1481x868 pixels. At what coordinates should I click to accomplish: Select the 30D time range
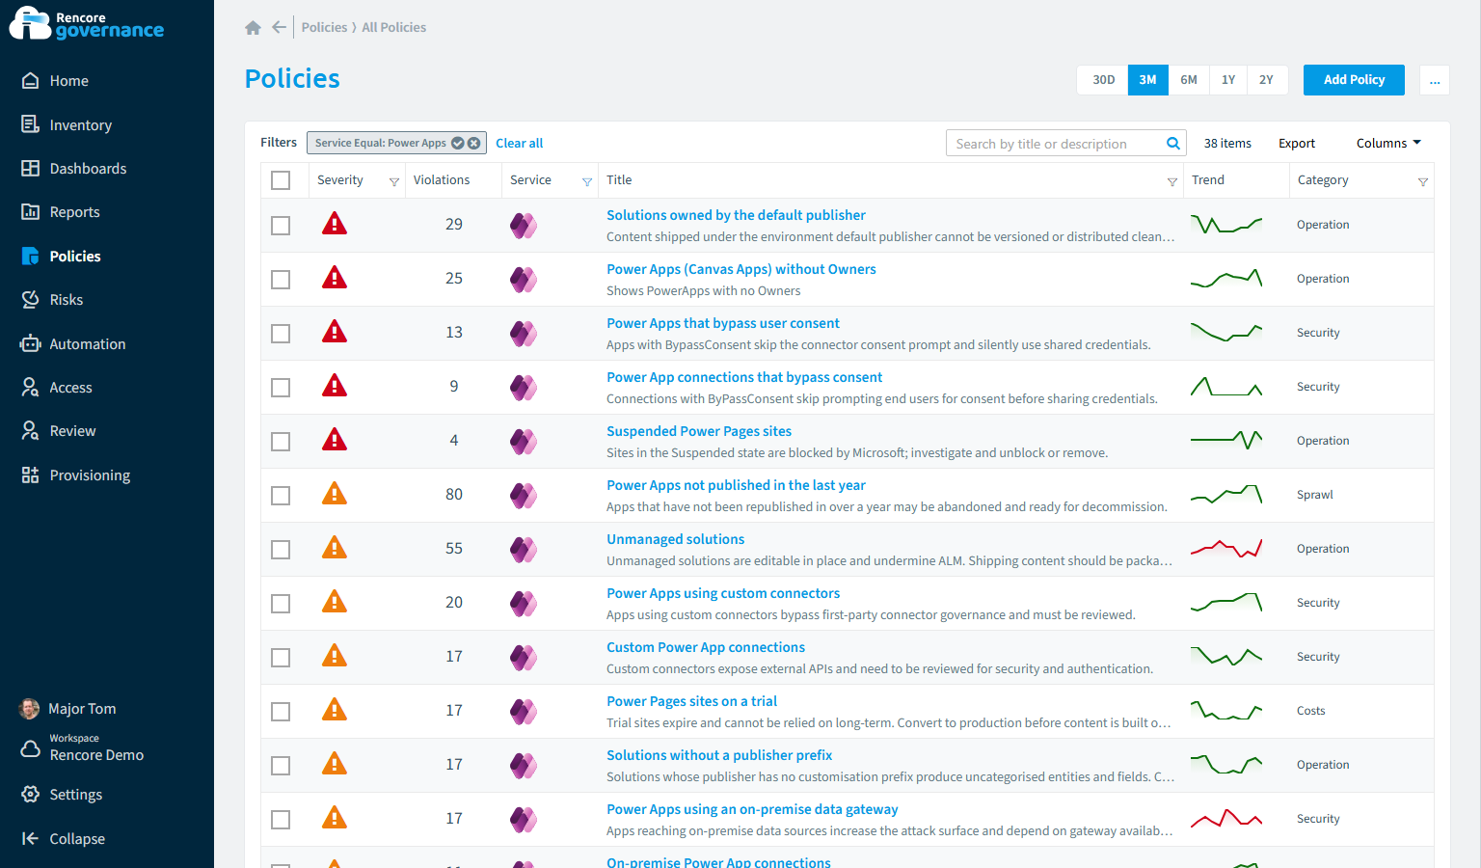[x=1103, y=80]
